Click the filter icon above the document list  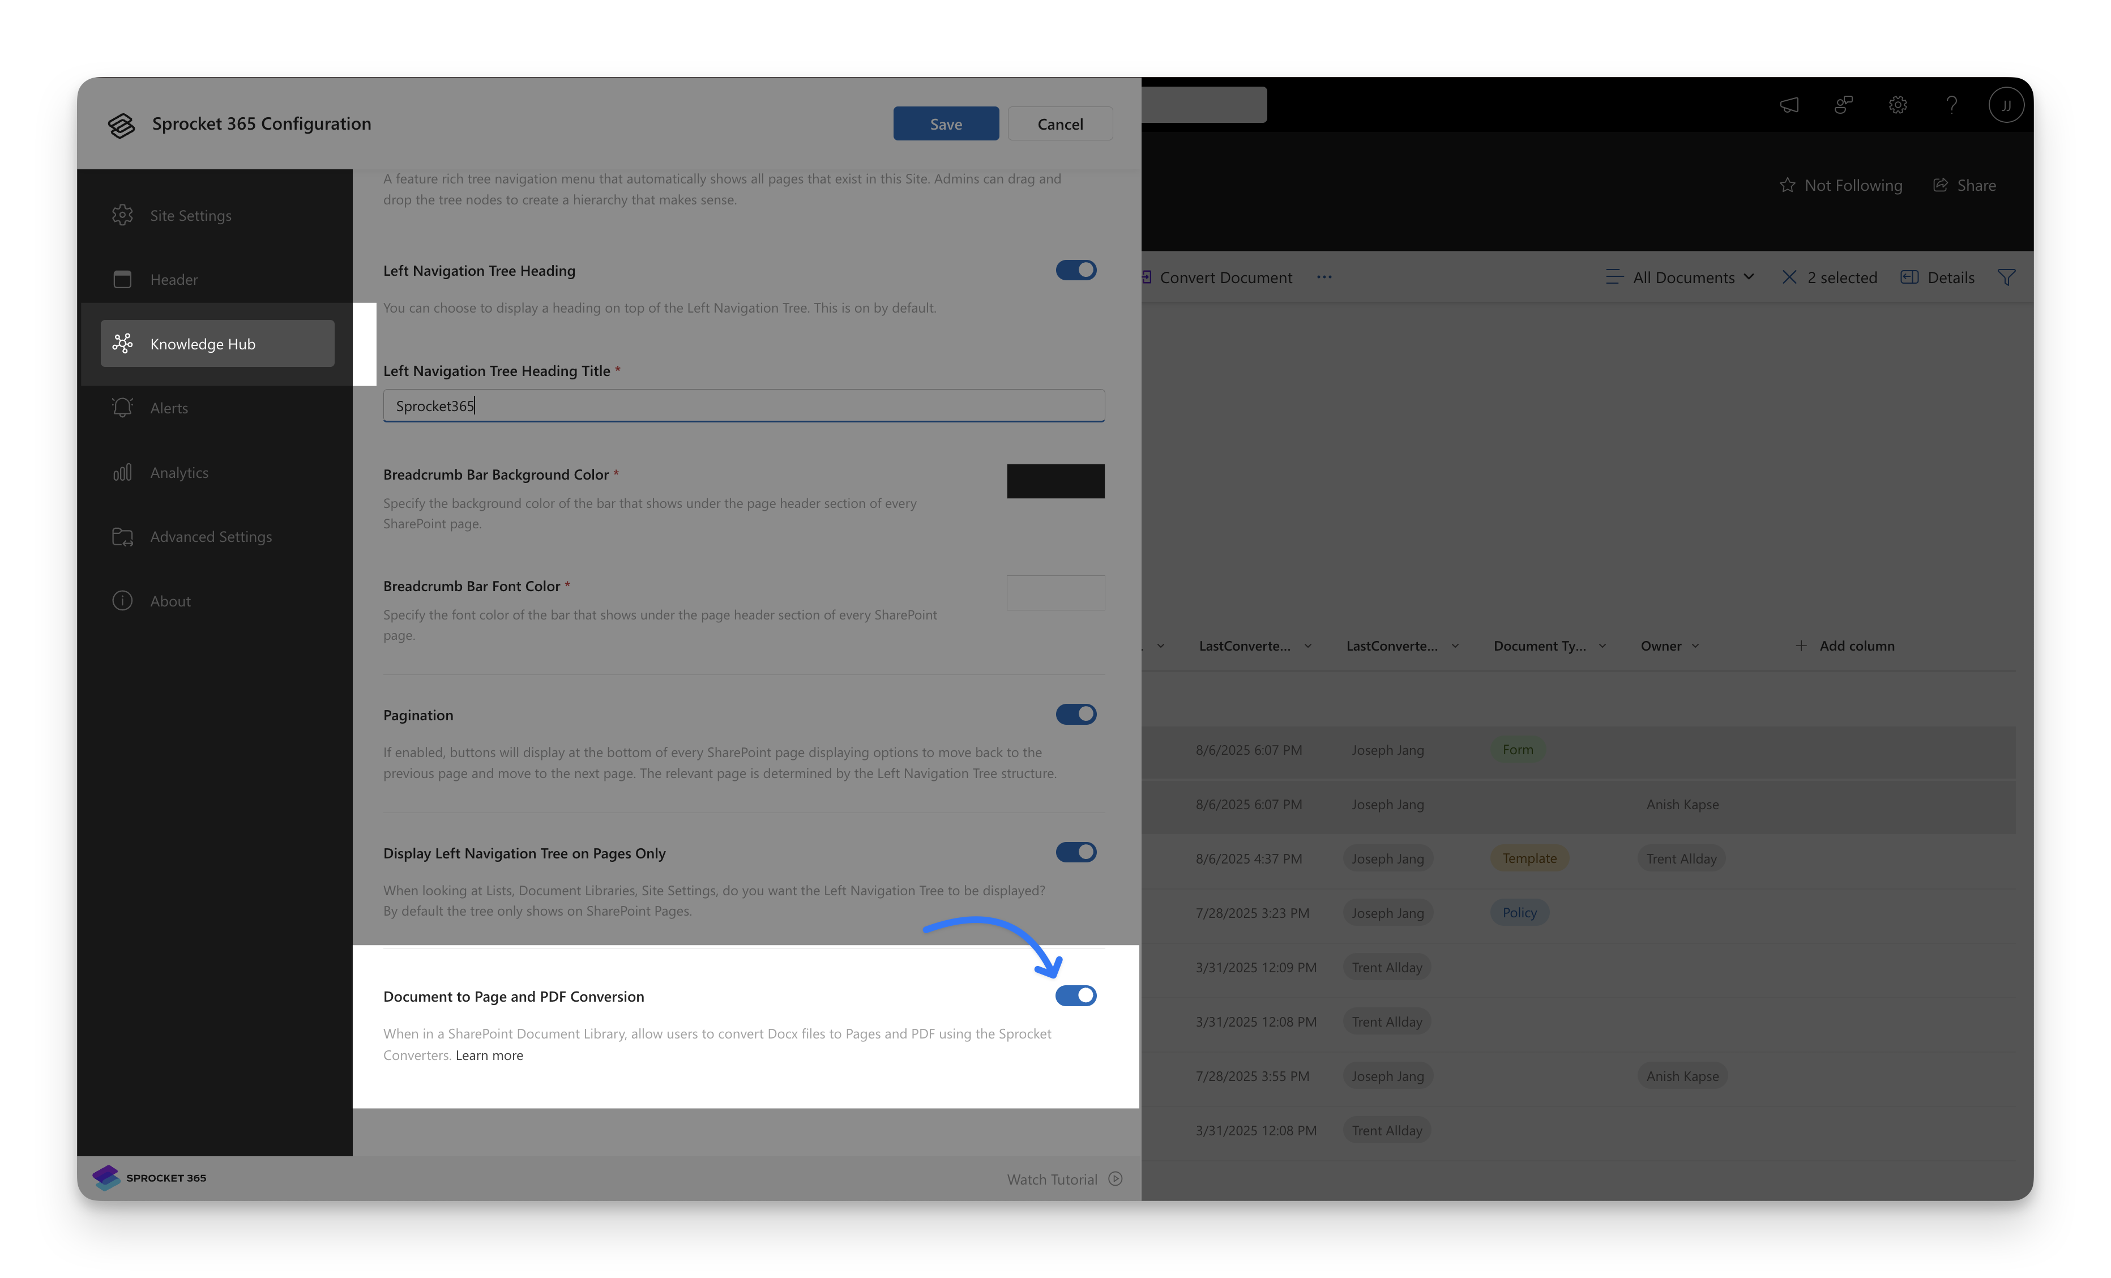[2008, 277]
